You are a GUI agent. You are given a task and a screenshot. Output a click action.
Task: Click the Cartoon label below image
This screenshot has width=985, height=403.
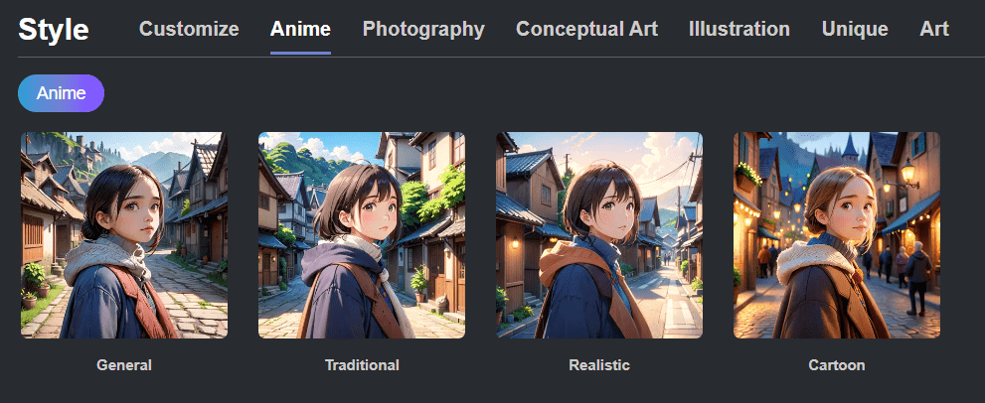click(837, 364)
